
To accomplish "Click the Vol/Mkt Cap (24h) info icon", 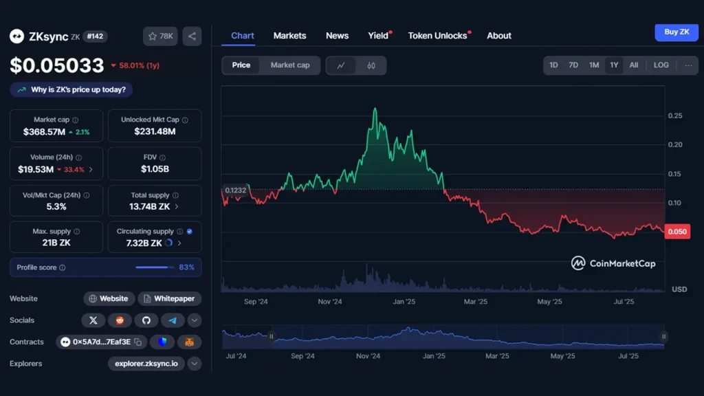I will (86, 195).
